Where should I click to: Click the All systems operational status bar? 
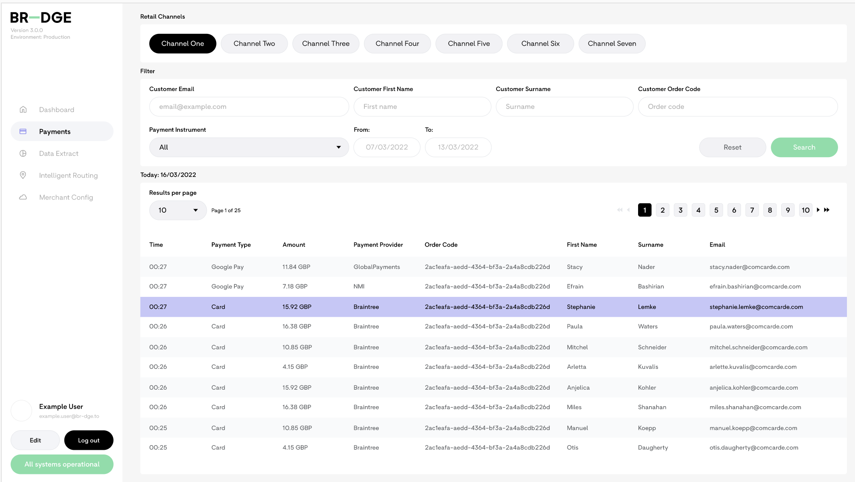62,464
